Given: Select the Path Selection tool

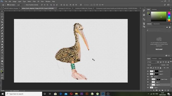Looking at the screenshot, I should point(2,55).
